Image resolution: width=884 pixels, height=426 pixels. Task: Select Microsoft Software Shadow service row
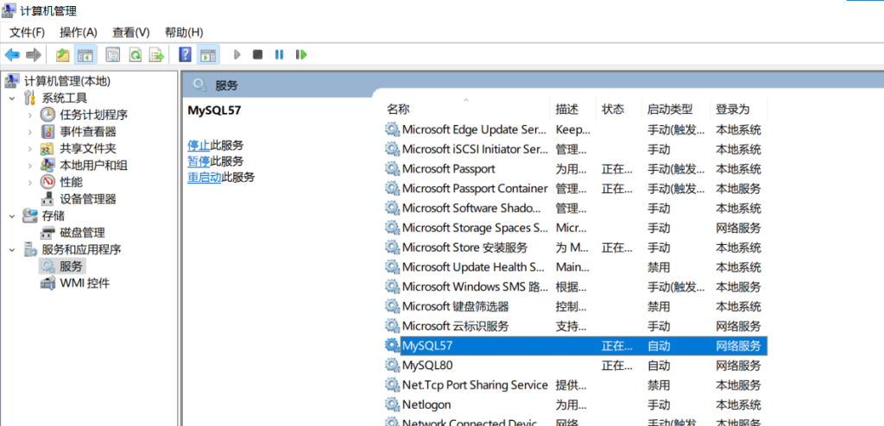(x=575, y=208)
